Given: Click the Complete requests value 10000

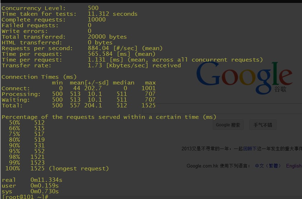Looking at the screenshot, I should [97, 20].
